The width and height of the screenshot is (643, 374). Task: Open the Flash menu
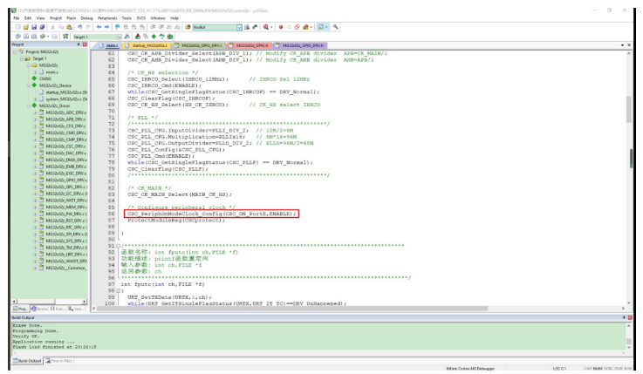(73, 17)
